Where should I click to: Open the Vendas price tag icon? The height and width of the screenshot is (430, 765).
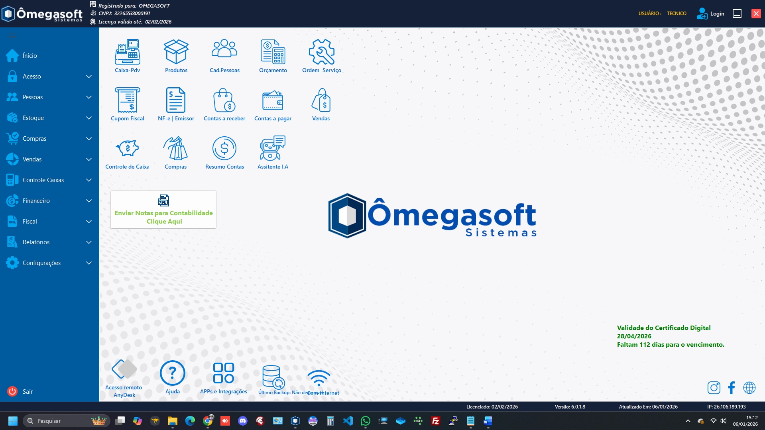point(321,100)
